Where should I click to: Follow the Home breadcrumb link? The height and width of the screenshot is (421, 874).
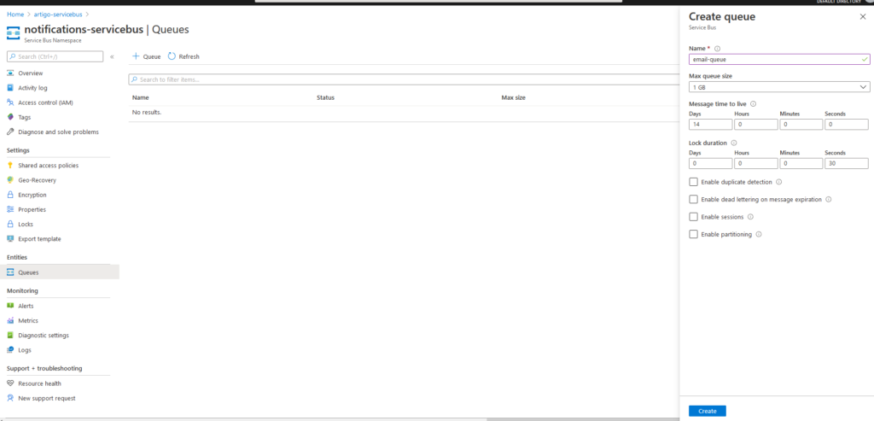coord(15,14)
